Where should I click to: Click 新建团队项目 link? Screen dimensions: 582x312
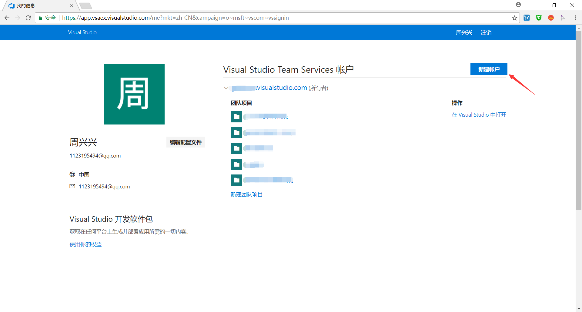[x=246, y=194]
